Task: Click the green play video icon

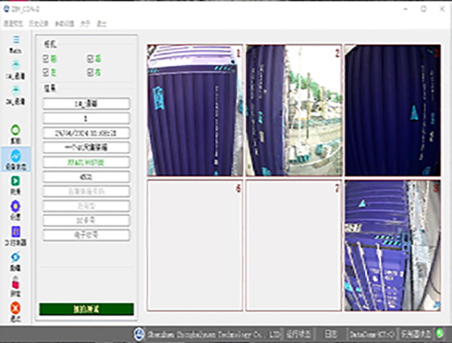Action: [16, 181]
